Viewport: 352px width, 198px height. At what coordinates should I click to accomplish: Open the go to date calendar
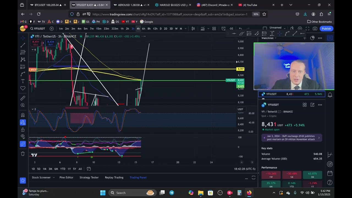point(89,169)
